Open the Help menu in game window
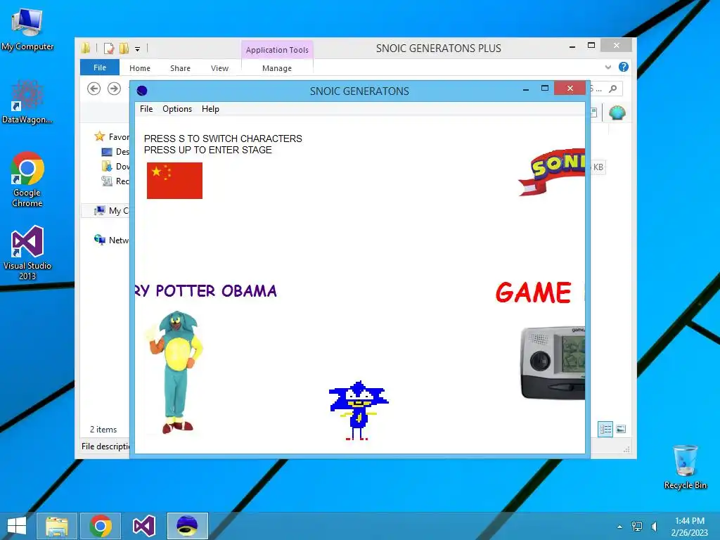 (x=210, y=109)
